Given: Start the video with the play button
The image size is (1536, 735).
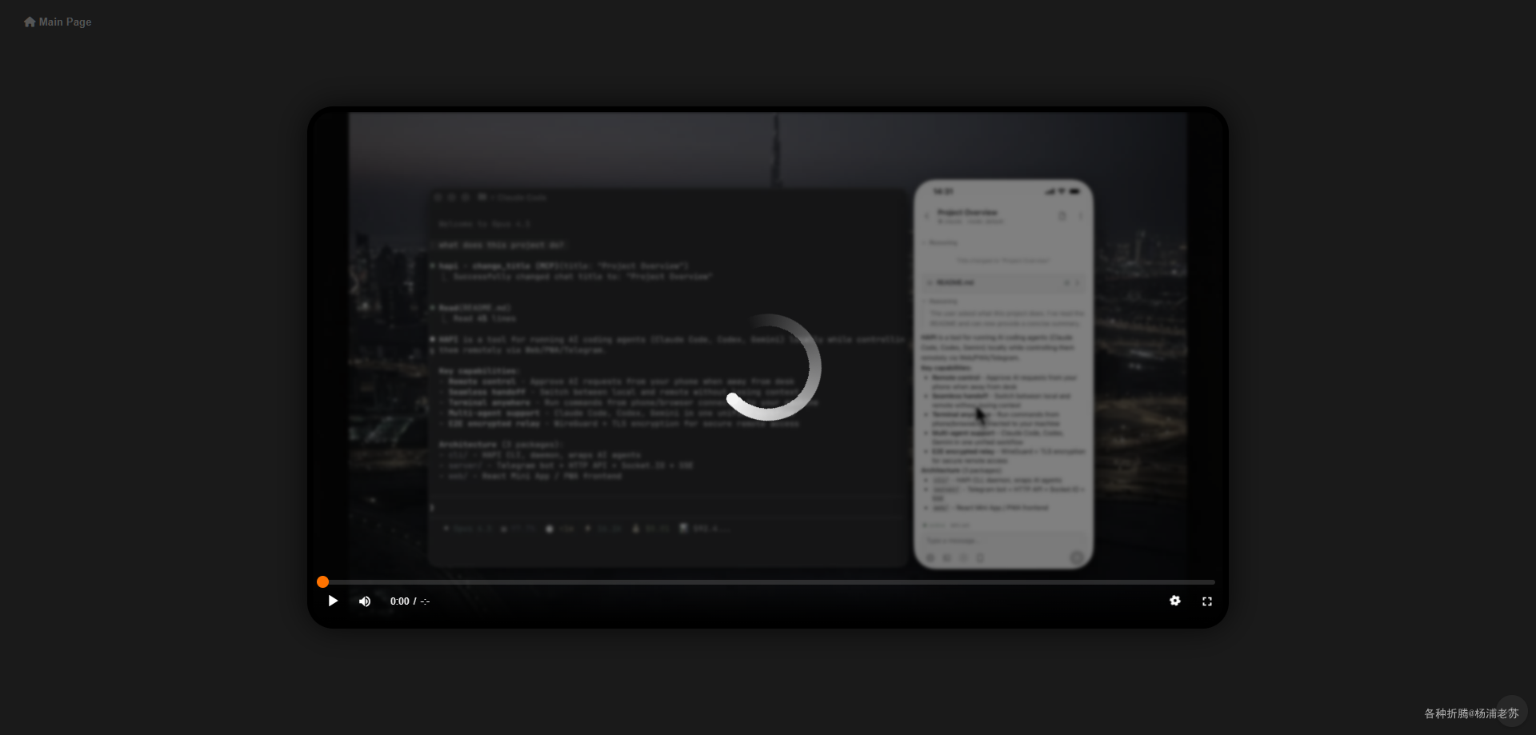Looking at the screenshot, I should (x=333, y=601).
